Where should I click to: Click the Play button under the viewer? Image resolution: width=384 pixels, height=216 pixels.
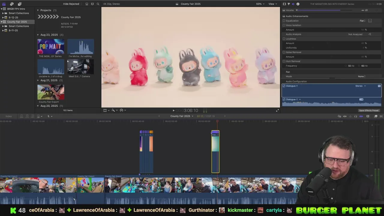pyautogui.click(x=173, y=110)
